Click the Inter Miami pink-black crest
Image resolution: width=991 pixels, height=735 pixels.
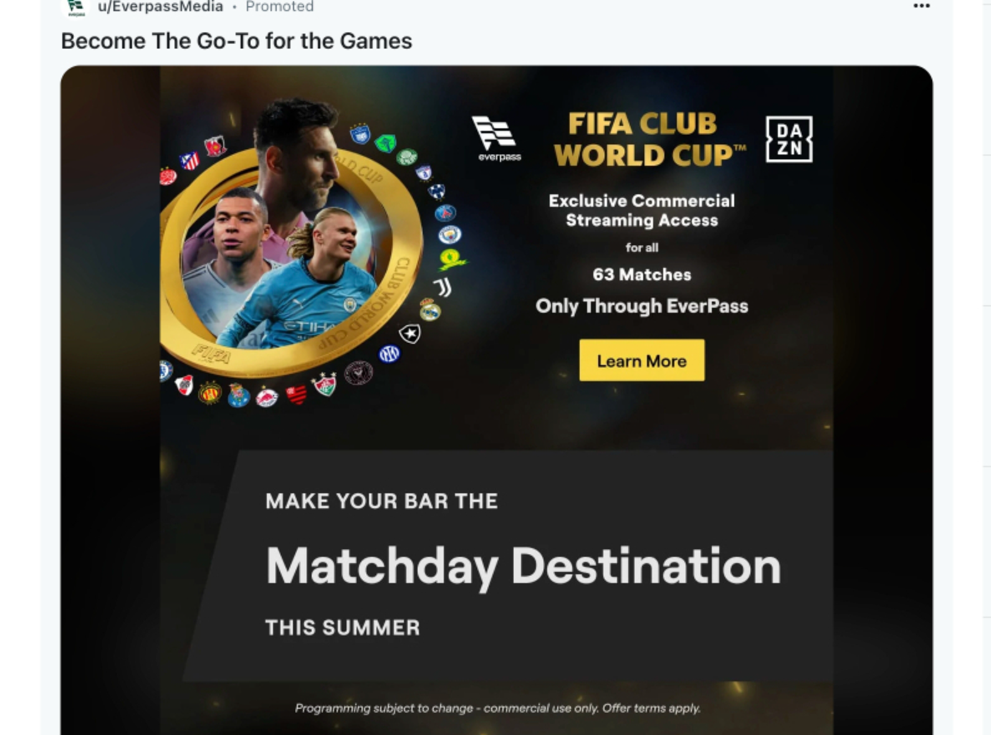(x=358, y=373)
